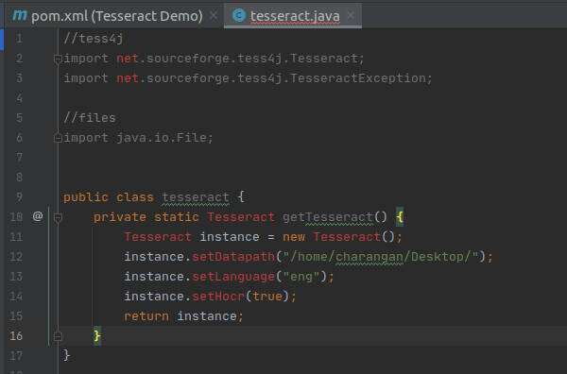567x374 pixels.
Task: Click line number 12 in the gutter
Action: coord(16,257)
